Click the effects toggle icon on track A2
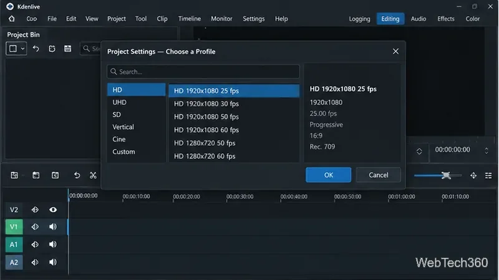Screen dimensions: 499x280 point(35,262)
